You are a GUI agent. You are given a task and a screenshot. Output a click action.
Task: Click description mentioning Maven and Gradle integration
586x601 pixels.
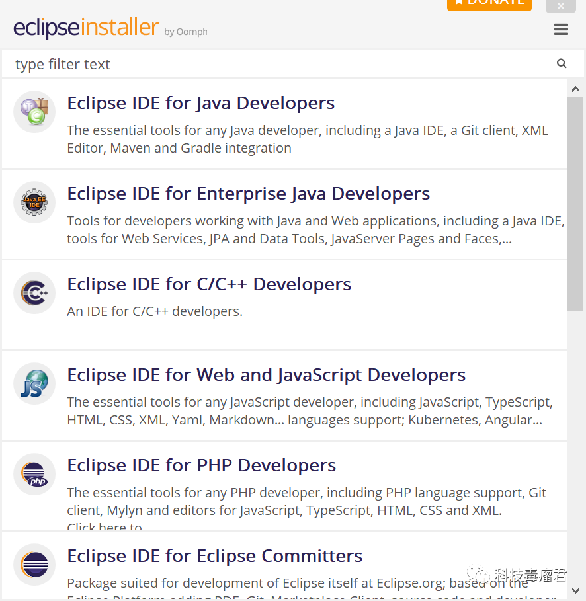[x=308, y=139]
